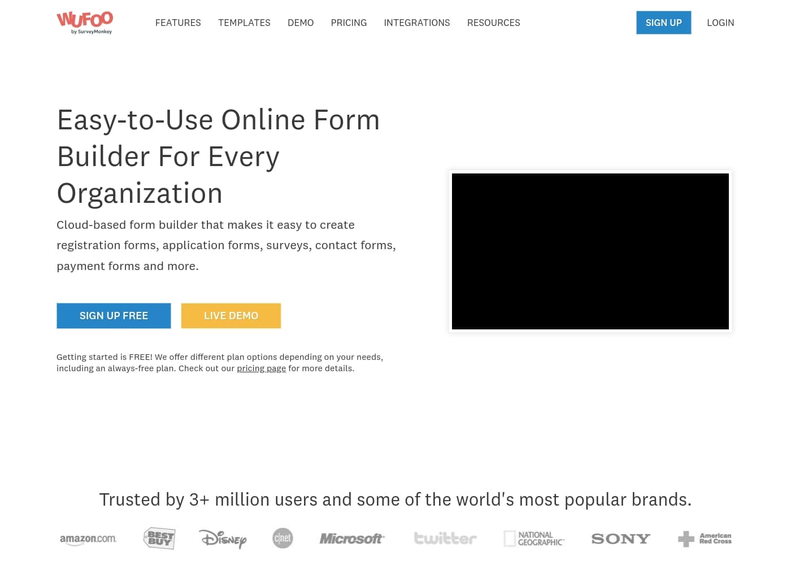Click the Disney brand logo
791x565 pixels.
223,539
